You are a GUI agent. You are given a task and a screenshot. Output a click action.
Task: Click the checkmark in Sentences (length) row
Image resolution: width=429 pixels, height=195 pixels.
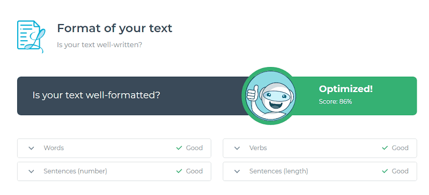tap(384, 171)
